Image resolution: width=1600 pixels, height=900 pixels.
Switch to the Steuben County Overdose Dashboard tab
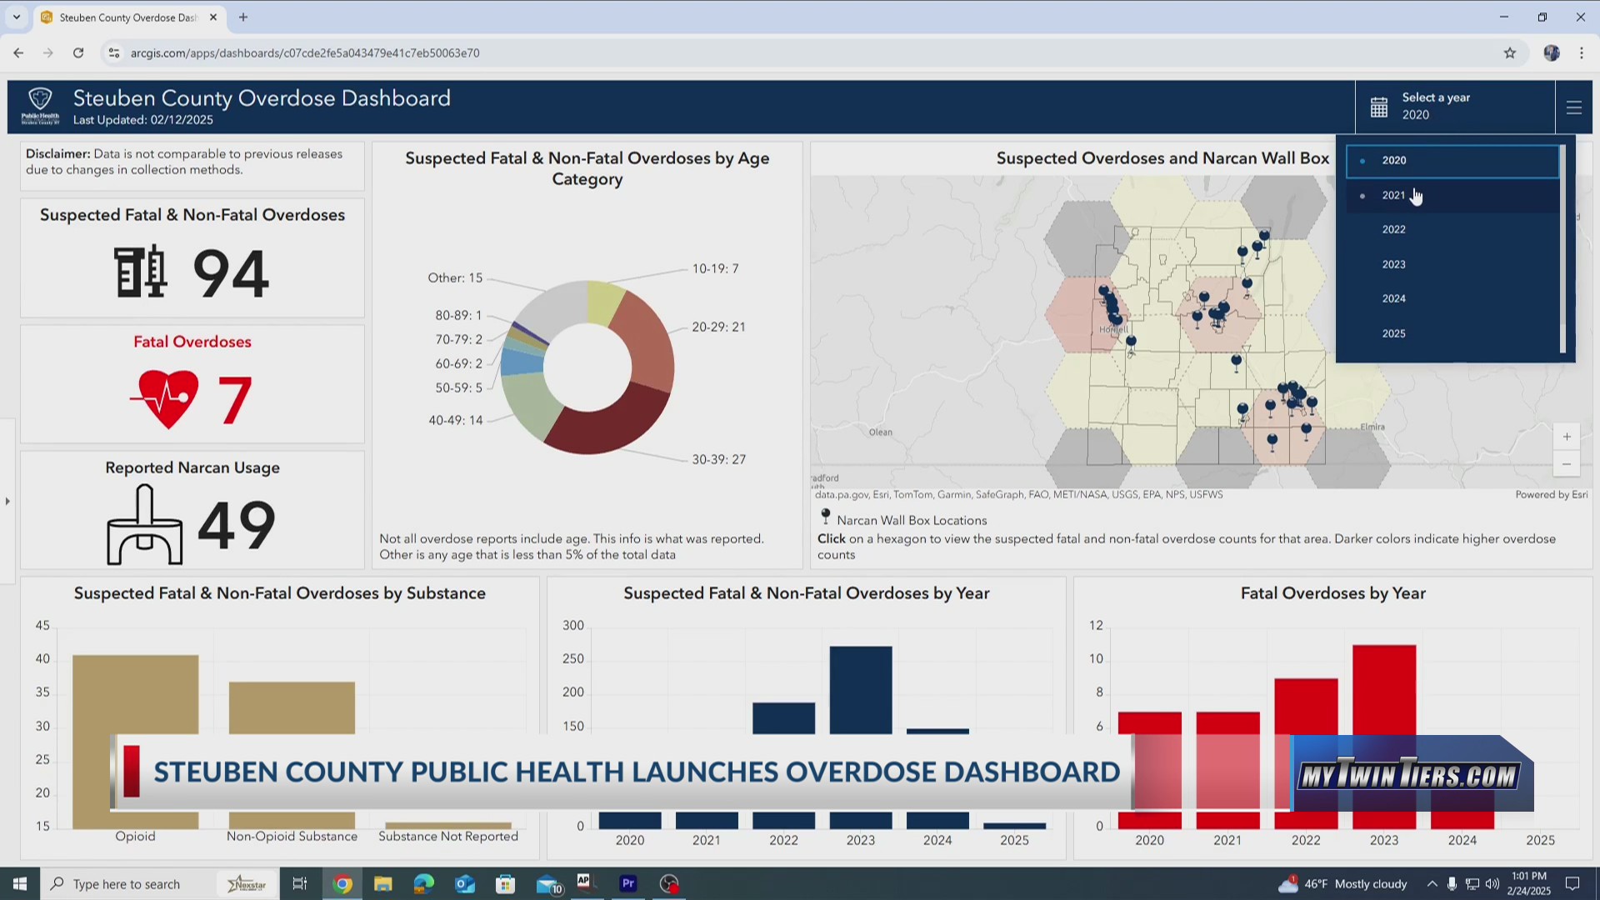click(125, 17)
